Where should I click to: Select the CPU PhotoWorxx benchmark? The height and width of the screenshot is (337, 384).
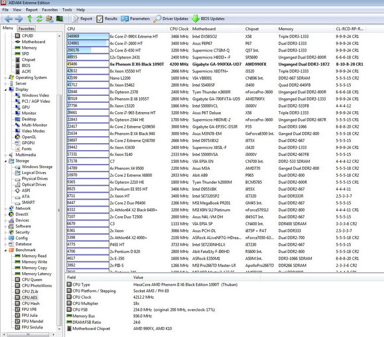click(37, 285)
